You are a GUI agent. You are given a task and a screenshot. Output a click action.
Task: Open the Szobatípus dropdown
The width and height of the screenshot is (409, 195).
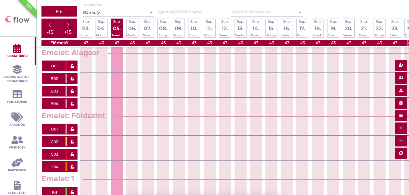[x=118, y=13]
